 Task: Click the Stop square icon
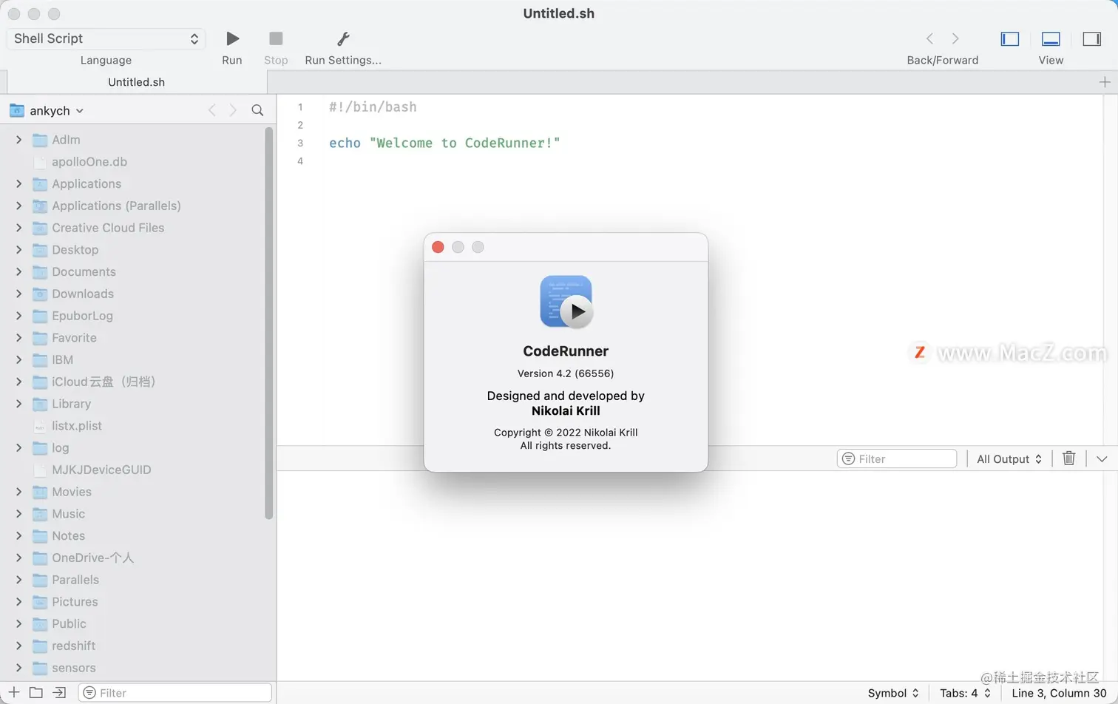pyautogui.click(x=276, y=38)
